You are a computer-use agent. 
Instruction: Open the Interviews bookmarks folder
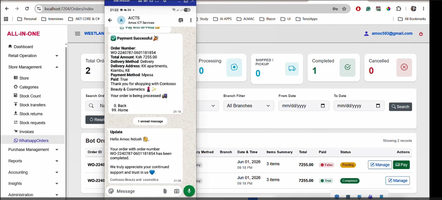[x=52, y=19]
